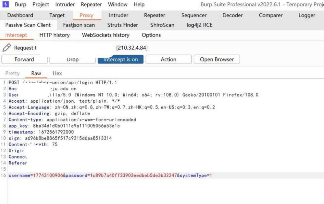Open the Help menu

(139, 4)
